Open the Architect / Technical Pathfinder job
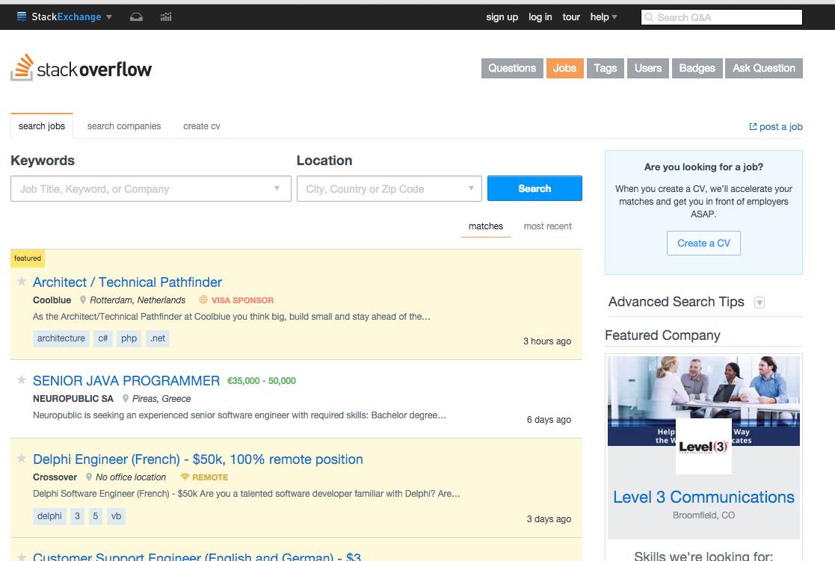The image size is (835, 561). point(127,282)
